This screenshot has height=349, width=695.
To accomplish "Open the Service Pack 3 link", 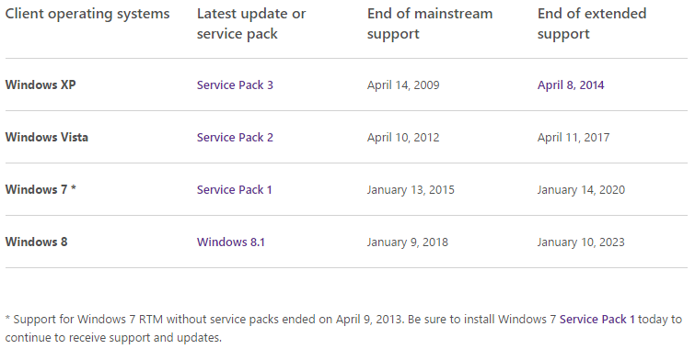I will click(235, 84).
